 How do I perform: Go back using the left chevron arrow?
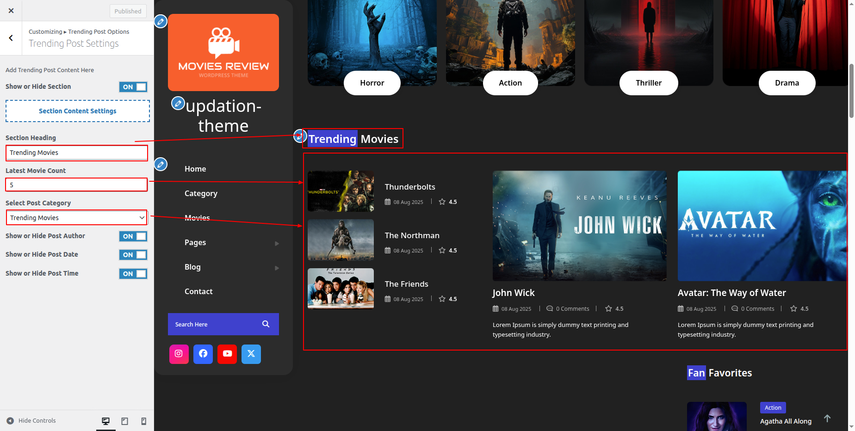[11, 38]
